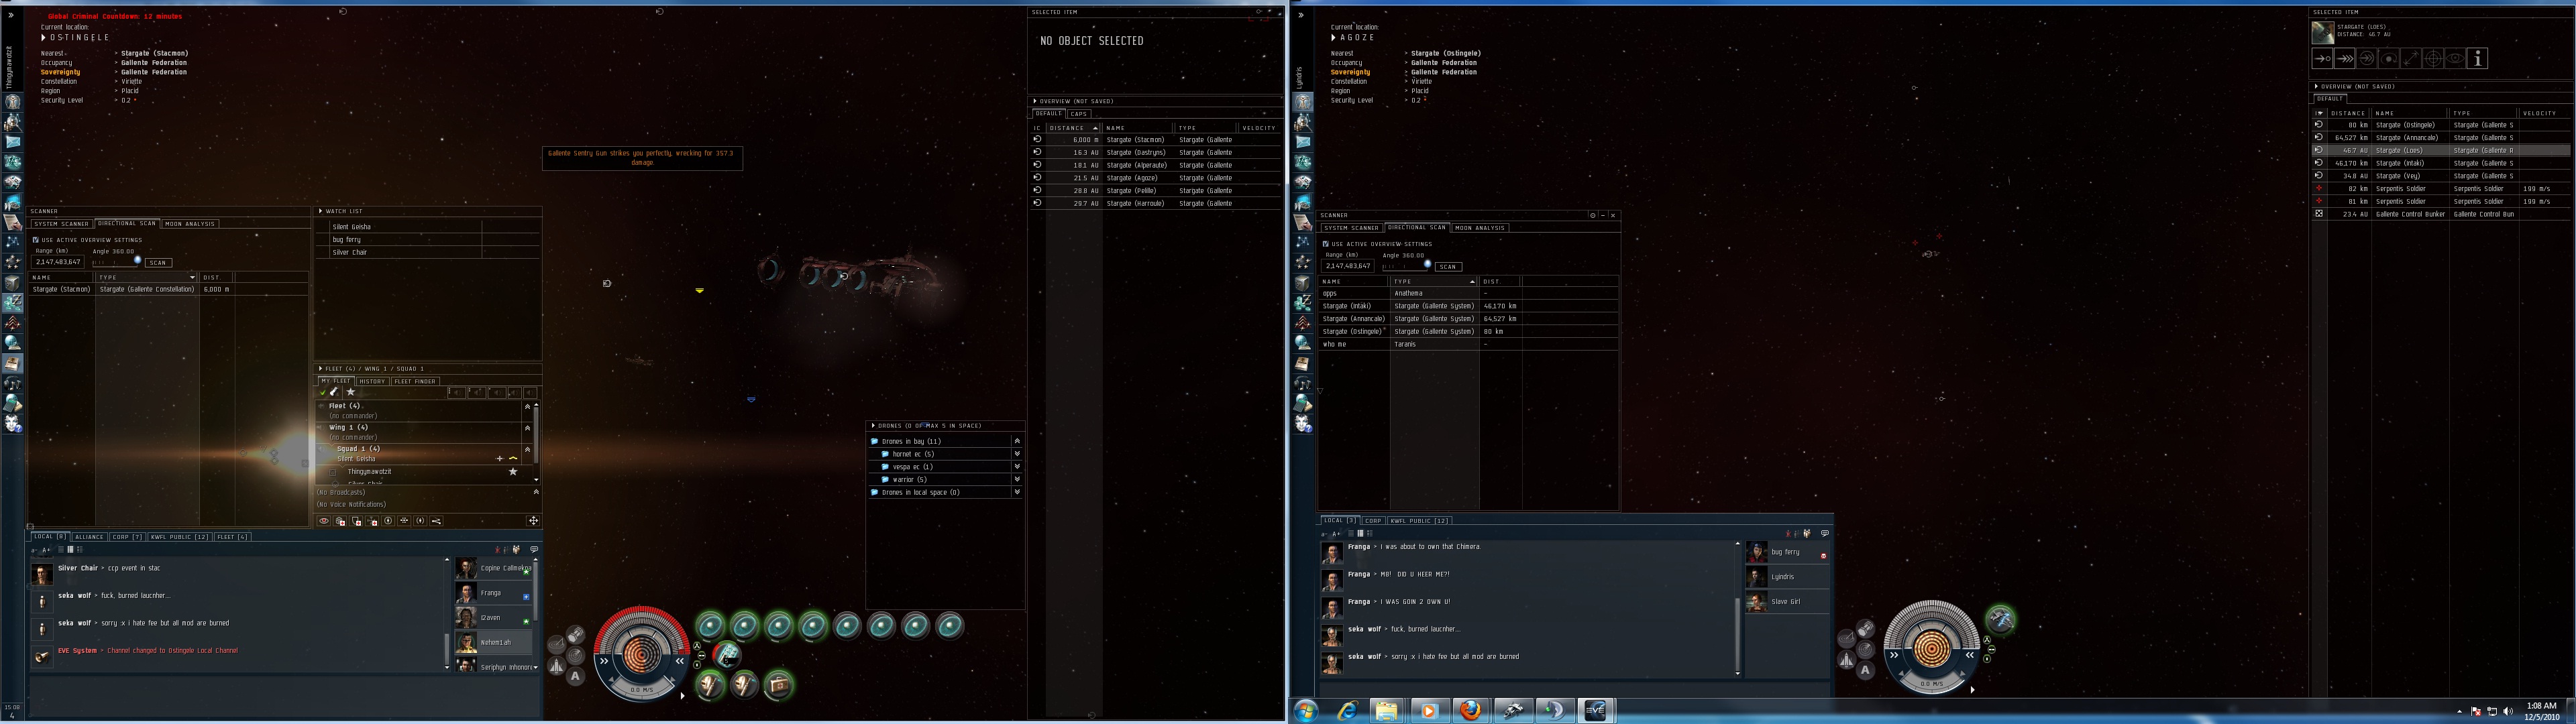The width and height of the screenshot is (2576, 724).
Task: Click the eye icon in fleet window bottom bar
Action: 324,521
